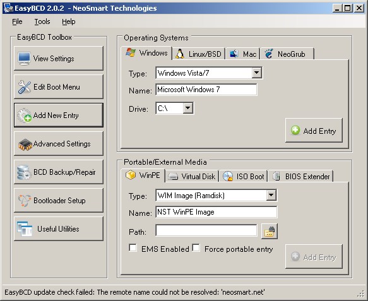
Task: Open BCD Backup/Repair database icon
Action: 24,172
